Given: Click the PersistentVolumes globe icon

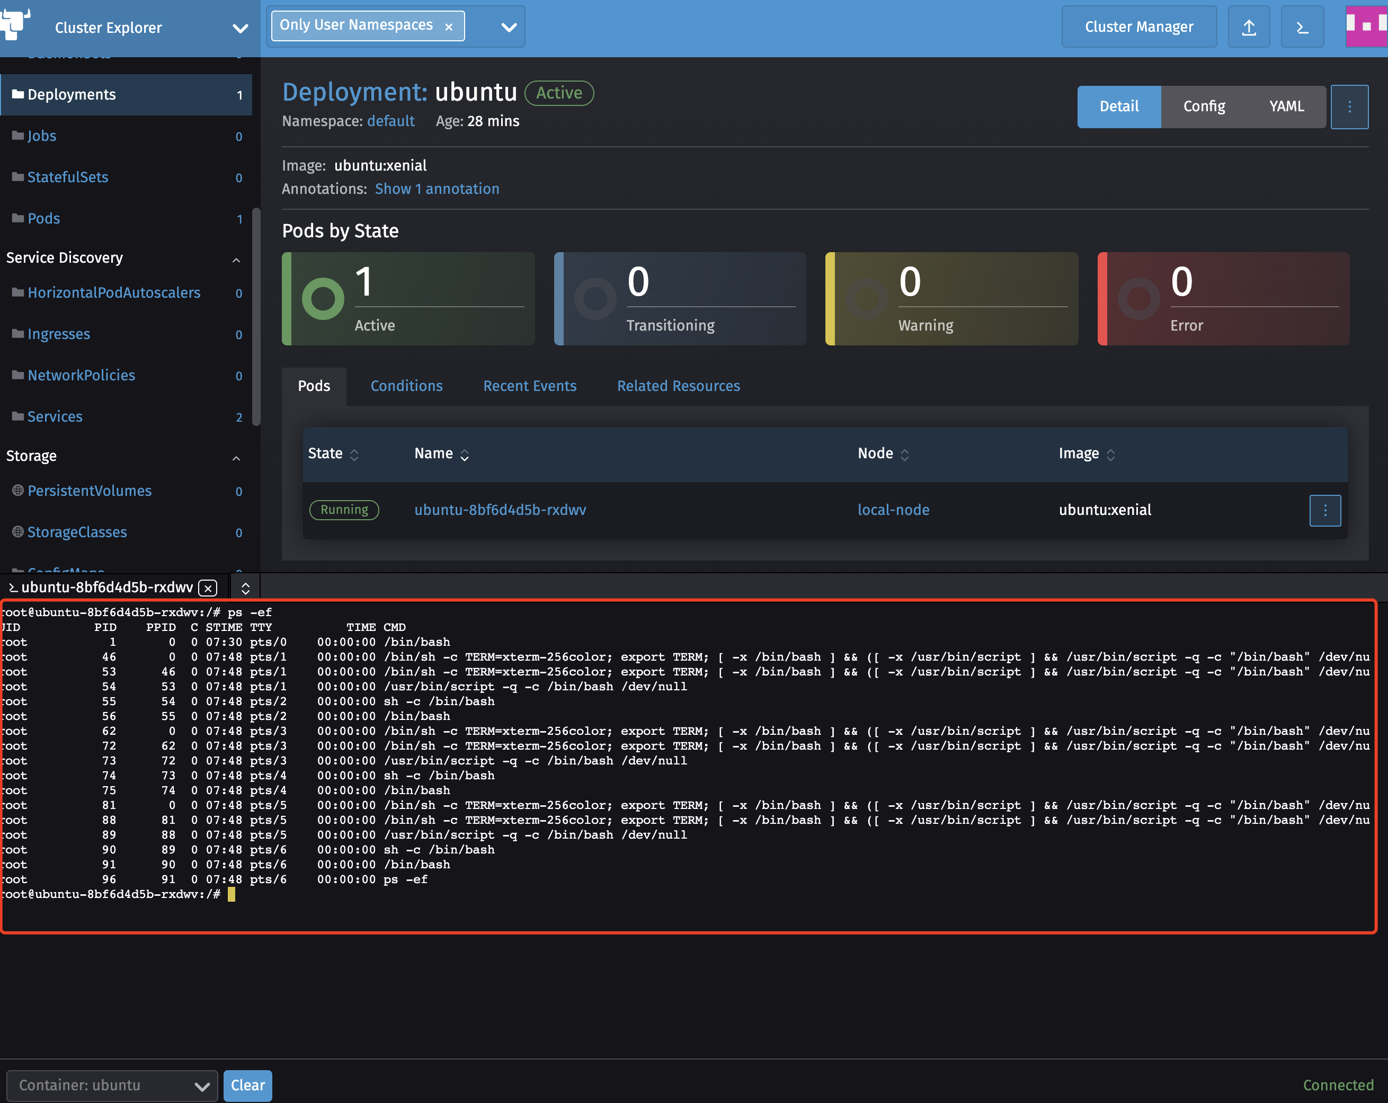Looking at the screenshot, I should (17, 491).
